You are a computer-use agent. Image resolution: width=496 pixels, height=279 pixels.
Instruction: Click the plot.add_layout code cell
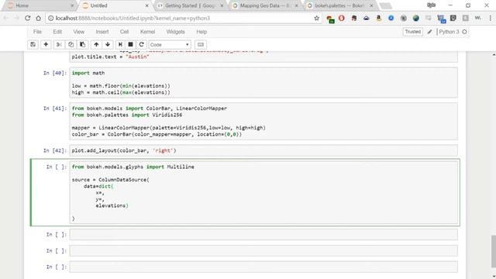tap(263, 150)
